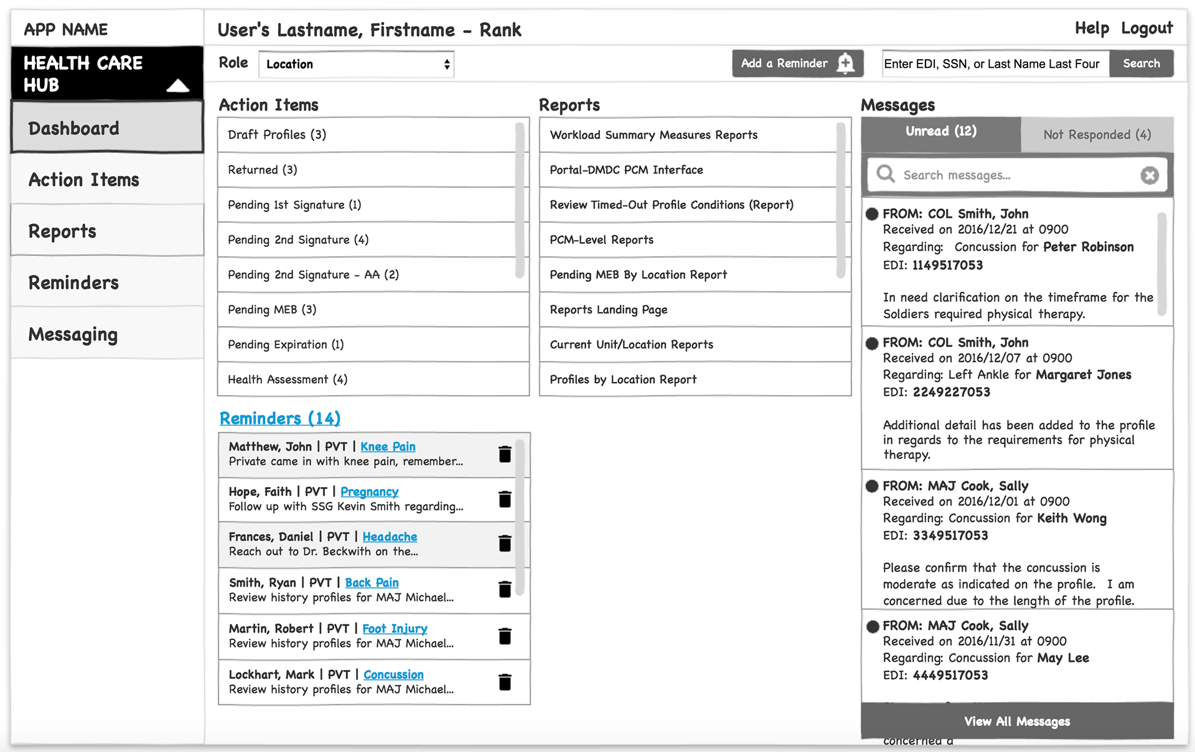The width and height of the screenshot is (1195, 752).
Task: Open Reports in the sidebar
Action: [107, 231]
